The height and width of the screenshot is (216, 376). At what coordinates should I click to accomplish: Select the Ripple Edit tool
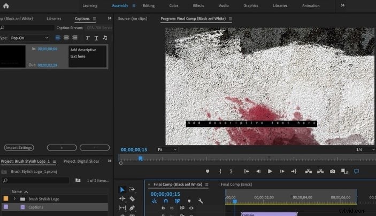122,198
